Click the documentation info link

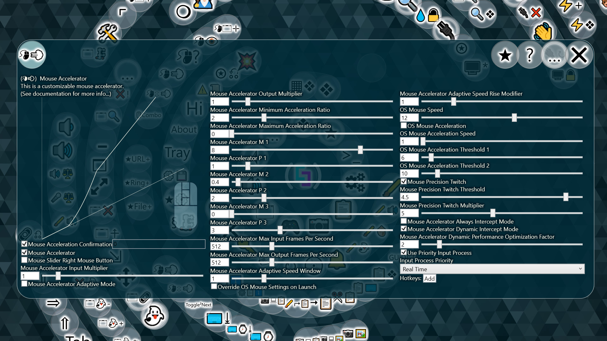(x=66, y=94)
